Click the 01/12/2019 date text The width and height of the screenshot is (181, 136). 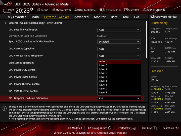[9, 10]
